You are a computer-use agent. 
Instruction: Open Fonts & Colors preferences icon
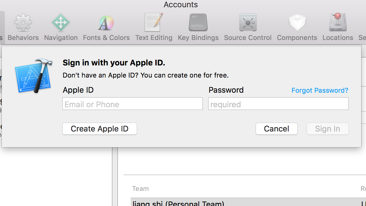click(x=106, y=23)
